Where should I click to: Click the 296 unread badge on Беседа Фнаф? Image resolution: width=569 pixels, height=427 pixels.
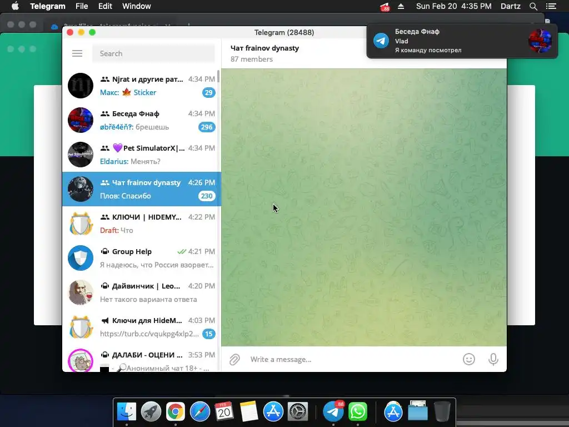click(207, 127)
